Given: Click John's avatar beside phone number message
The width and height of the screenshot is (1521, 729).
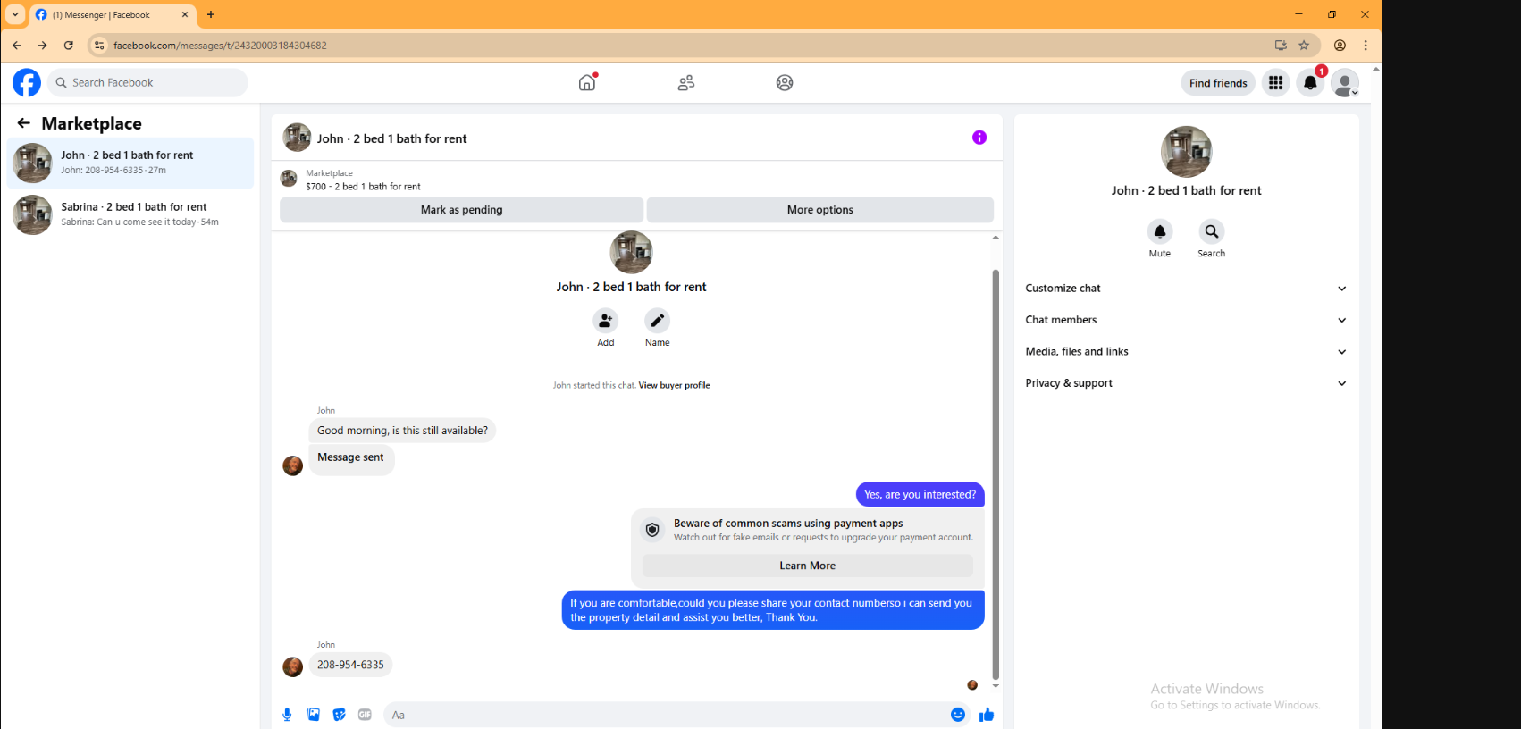Looking at the screenshot, I should pos(293,666).
